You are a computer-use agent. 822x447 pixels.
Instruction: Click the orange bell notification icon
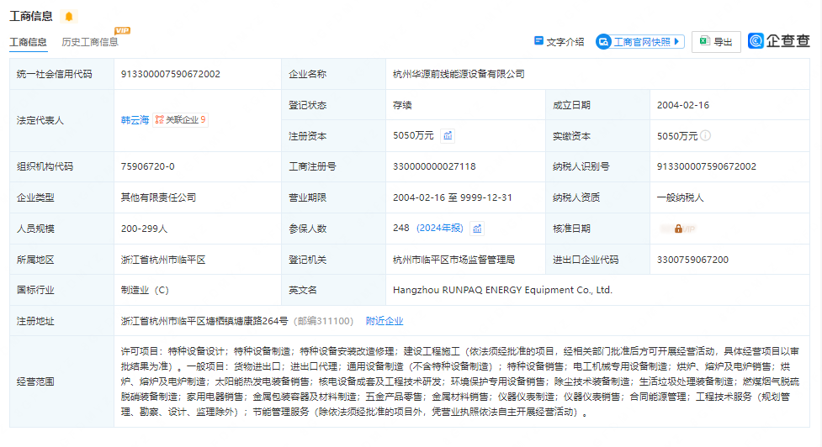tap(68, 17)
